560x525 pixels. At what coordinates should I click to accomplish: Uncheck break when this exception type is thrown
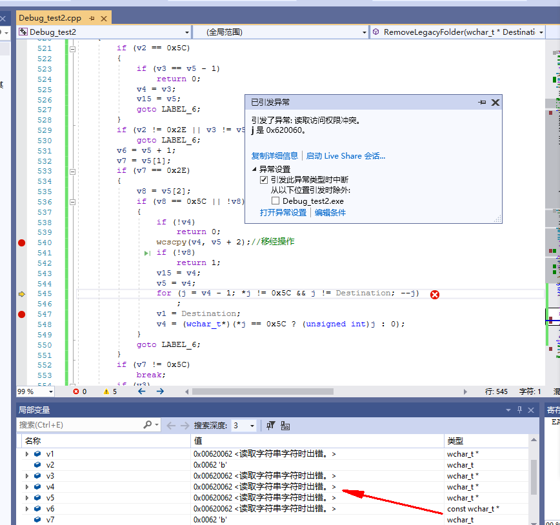pos(264,179)
